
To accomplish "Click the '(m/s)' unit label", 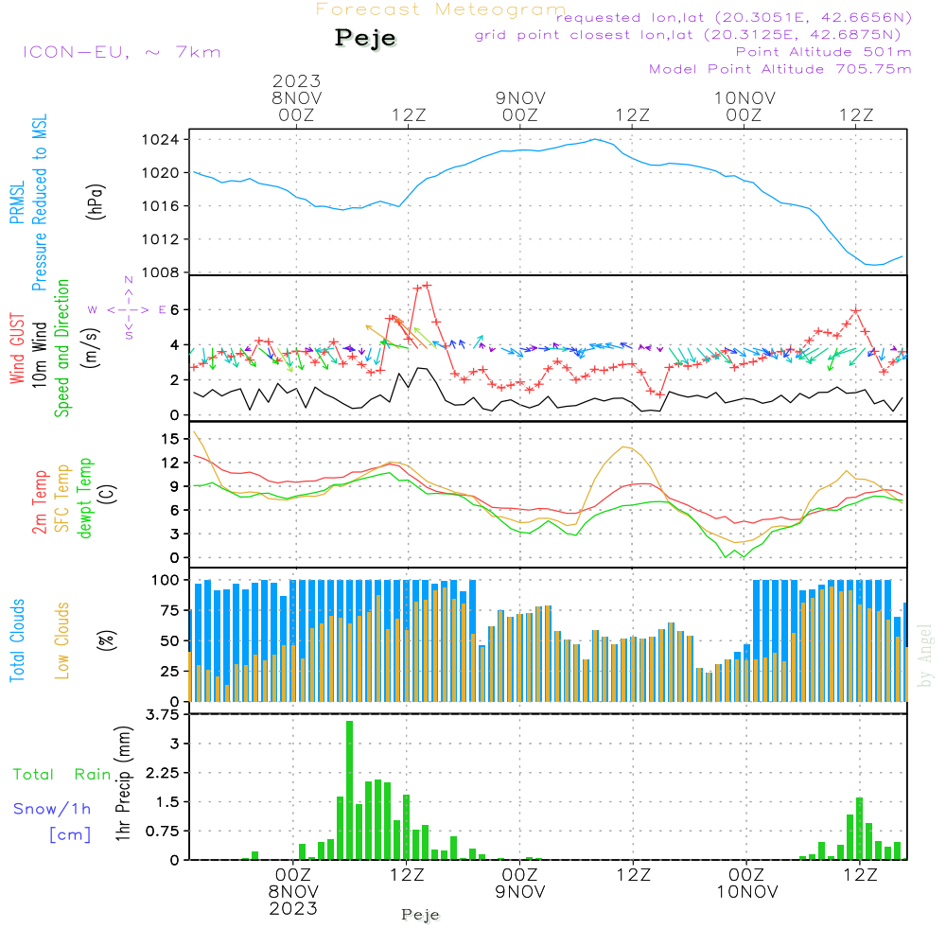I will (91, 348).
